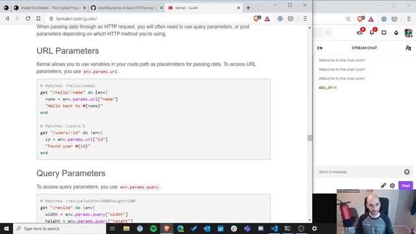Viewport: 416px width, 234px height.
Task: Go back in the Kemal guide browser window
Action: (x=7, y=19)
